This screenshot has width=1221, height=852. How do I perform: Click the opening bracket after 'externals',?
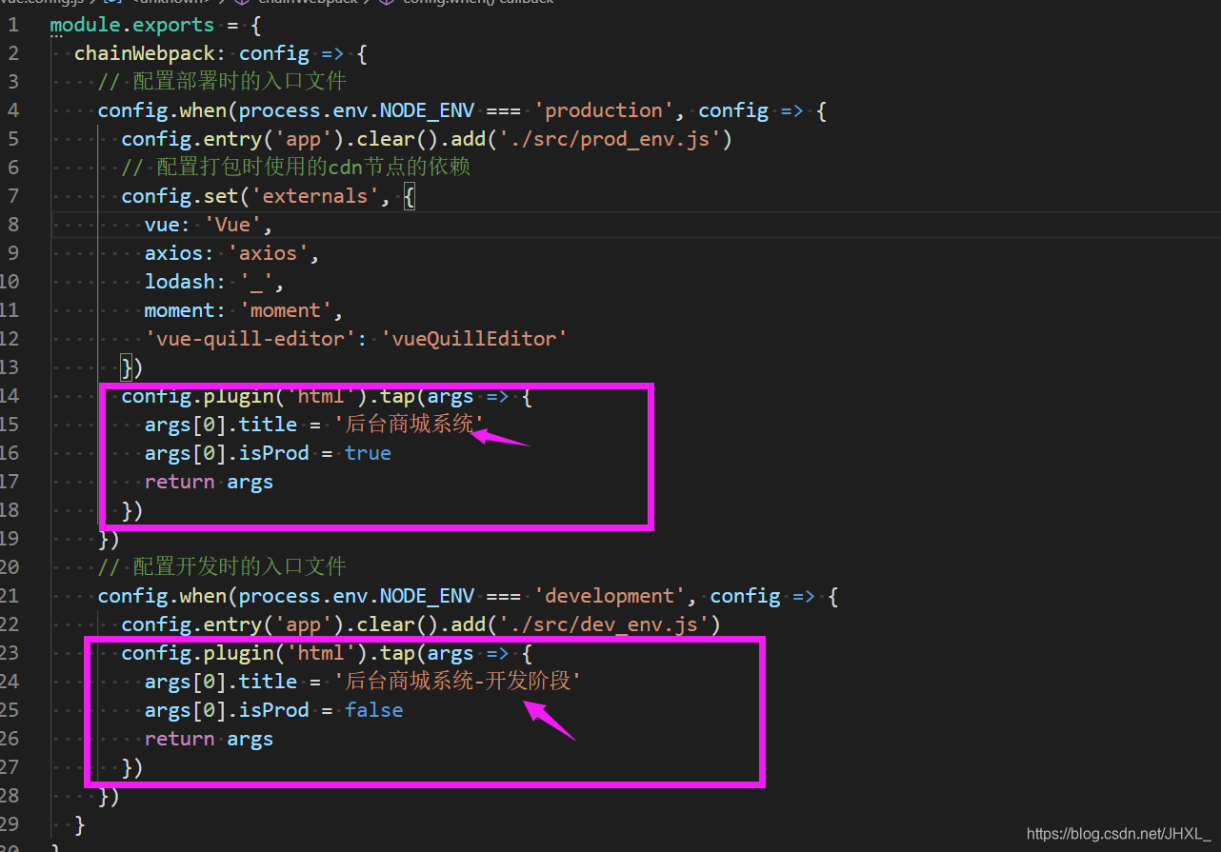[x=410, y=196]
